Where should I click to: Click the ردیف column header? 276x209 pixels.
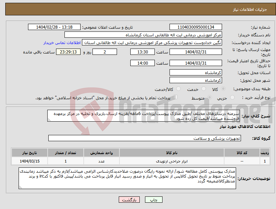tap(265, 153)
